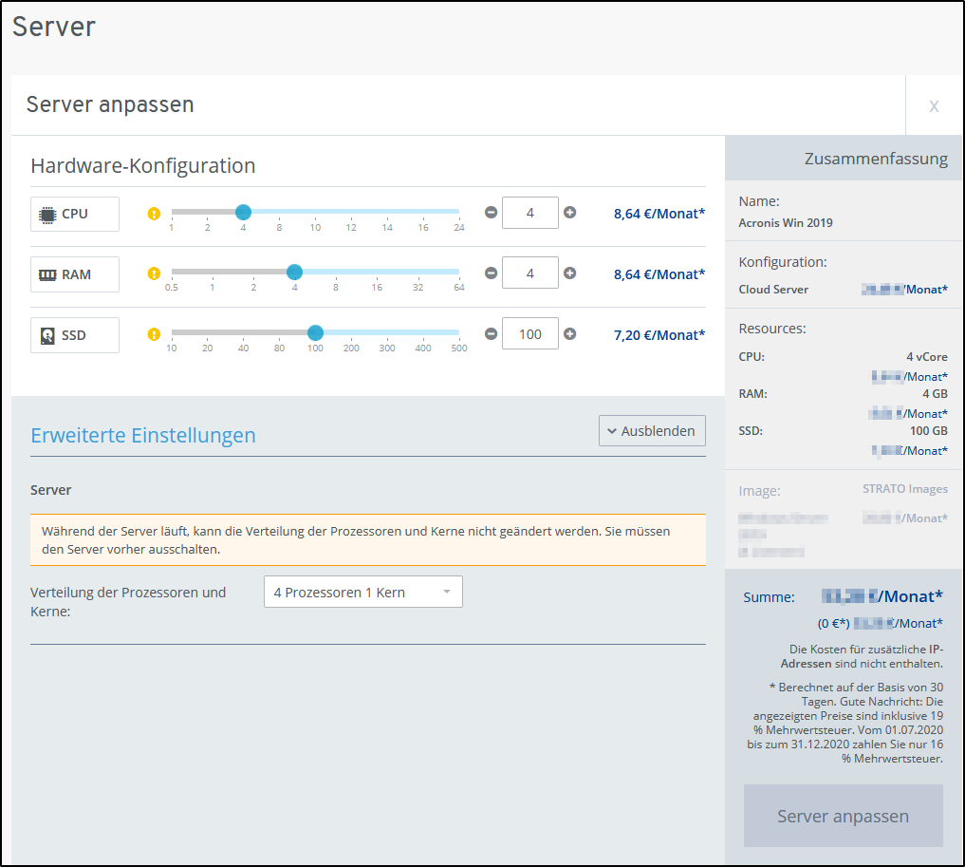Click the RAM slider handle
Image resolution: width=965 pixels, height=867 pixels.
pos(295,272)
